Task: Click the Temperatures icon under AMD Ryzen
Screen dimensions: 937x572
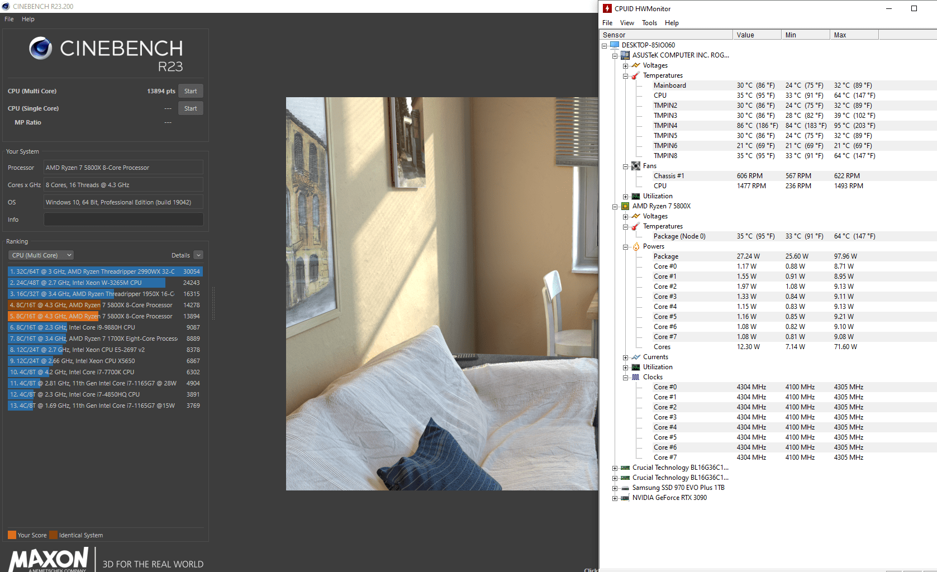Action: point(636,226)
